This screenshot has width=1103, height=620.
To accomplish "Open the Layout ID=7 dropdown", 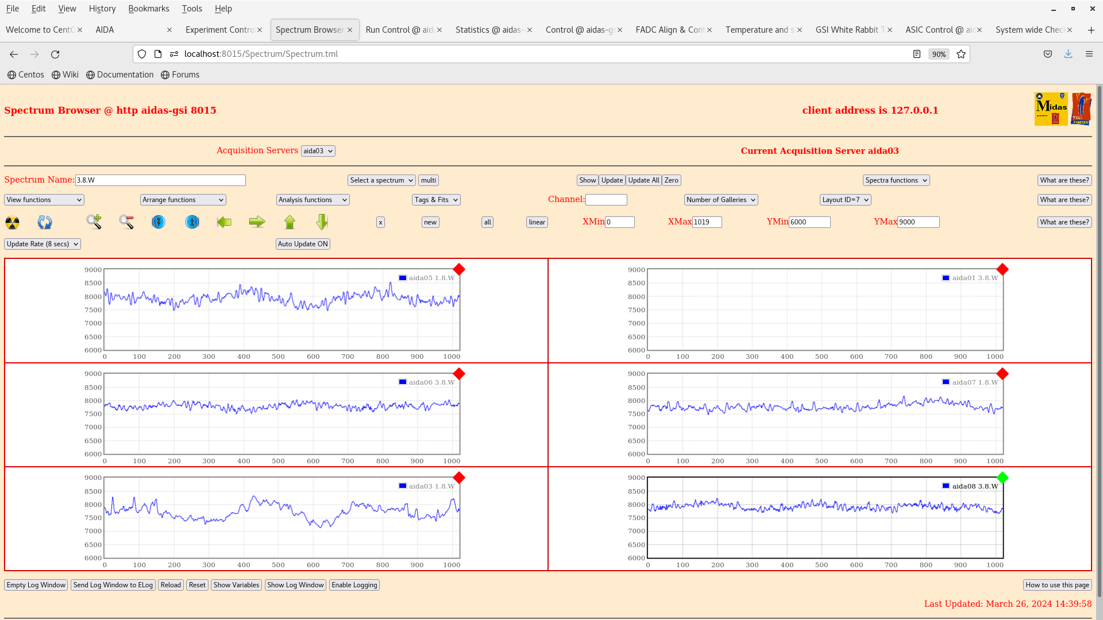I will tap(846, 200).
